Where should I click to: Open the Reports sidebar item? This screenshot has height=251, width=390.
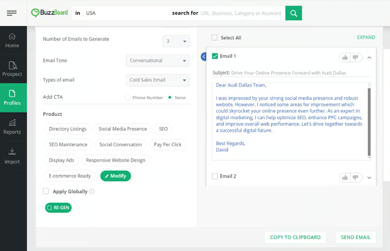[12, 127]
